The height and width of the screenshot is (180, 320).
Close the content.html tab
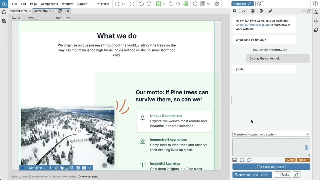point(30,11)
